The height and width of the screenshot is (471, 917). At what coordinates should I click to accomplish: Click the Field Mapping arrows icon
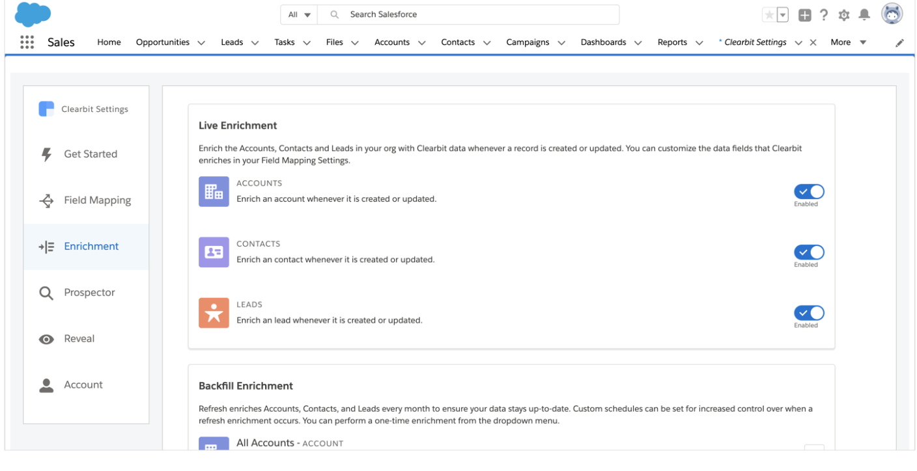46,200
